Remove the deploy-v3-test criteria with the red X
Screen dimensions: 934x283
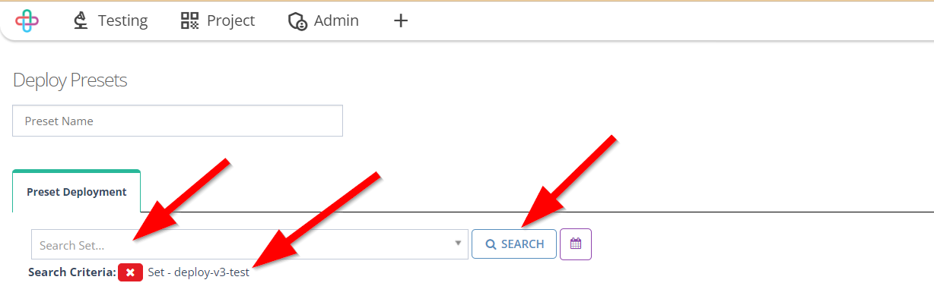[x=131, y=272]
